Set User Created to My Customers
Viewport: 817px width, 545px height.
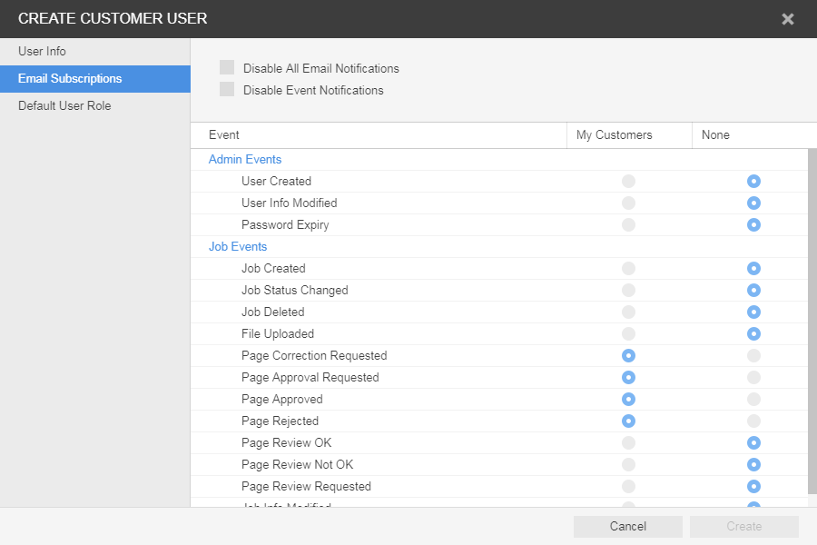(x=628, y=182)
